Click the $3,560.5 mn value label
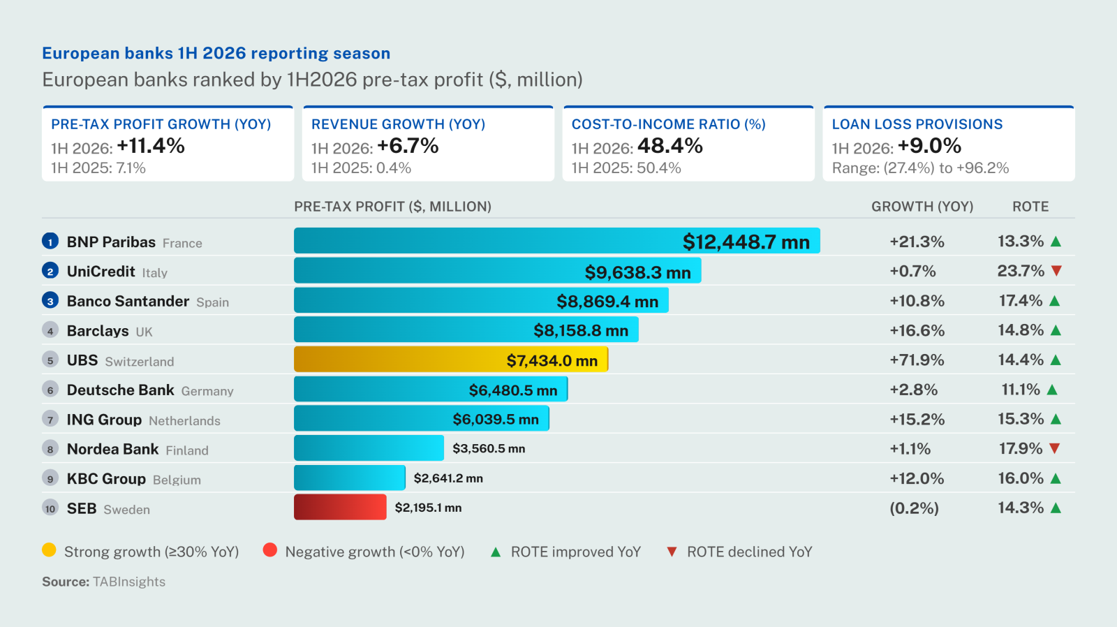The width and height of the screenshot is (1117, 627). tap(489, 448)
